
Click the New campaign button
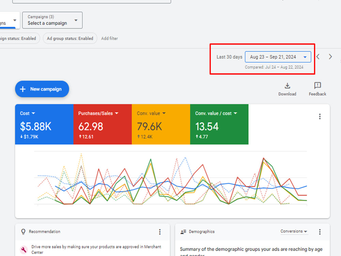coord(42,89)
